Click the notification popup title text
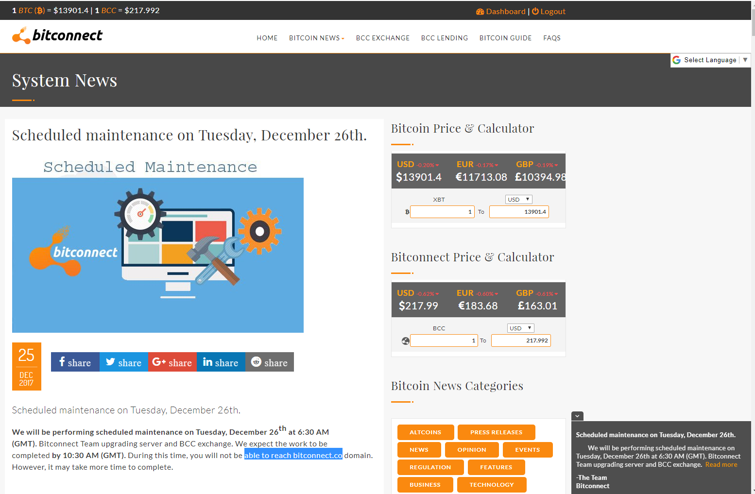Screen dimensions: 755x494 click(656, 435)
